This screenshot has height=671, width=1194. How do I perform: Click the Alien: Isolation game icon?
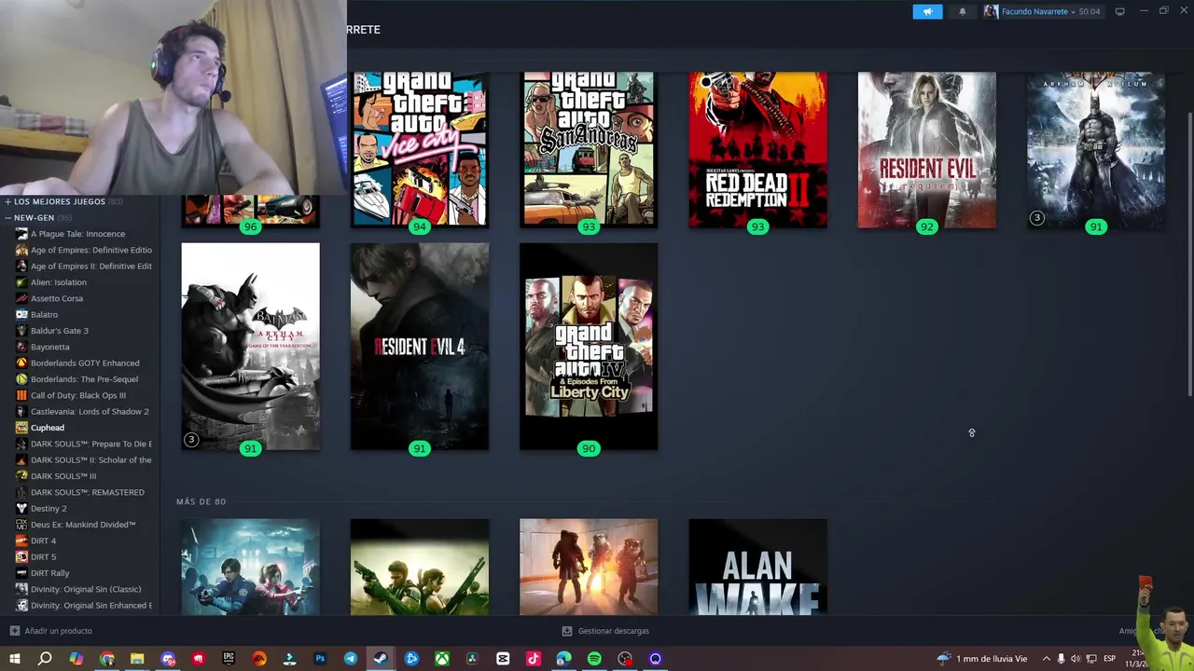pyautogui.click(x=21, y=282)
